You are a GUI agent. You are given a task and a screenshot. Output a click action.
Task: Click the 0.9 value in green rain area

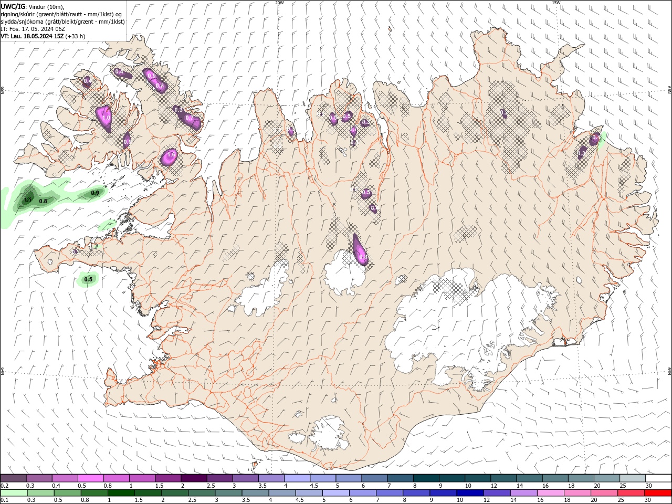point(95,193)
